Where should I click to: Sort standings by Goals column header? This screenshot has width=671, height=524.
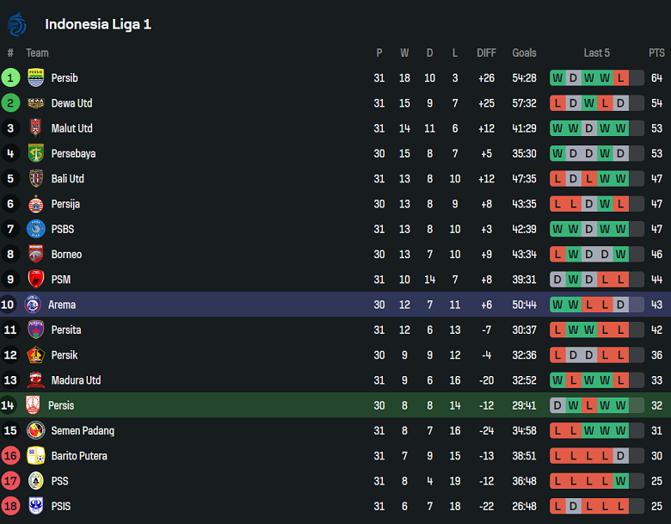point(524,53)
